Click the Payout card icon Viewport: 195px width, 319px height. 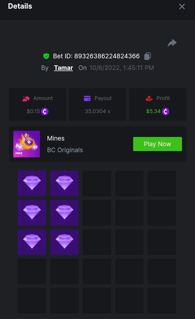coord(87,98)
